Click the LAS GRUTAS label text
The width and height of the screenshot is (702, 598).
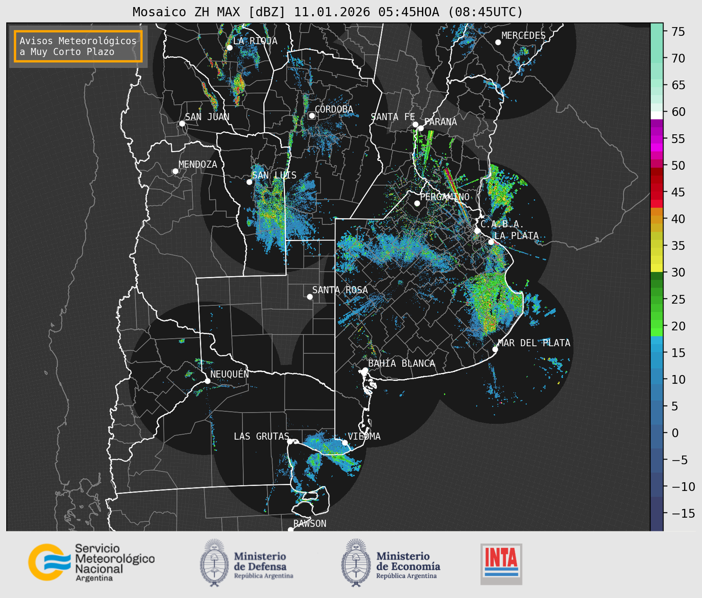(x=261, y=436)
